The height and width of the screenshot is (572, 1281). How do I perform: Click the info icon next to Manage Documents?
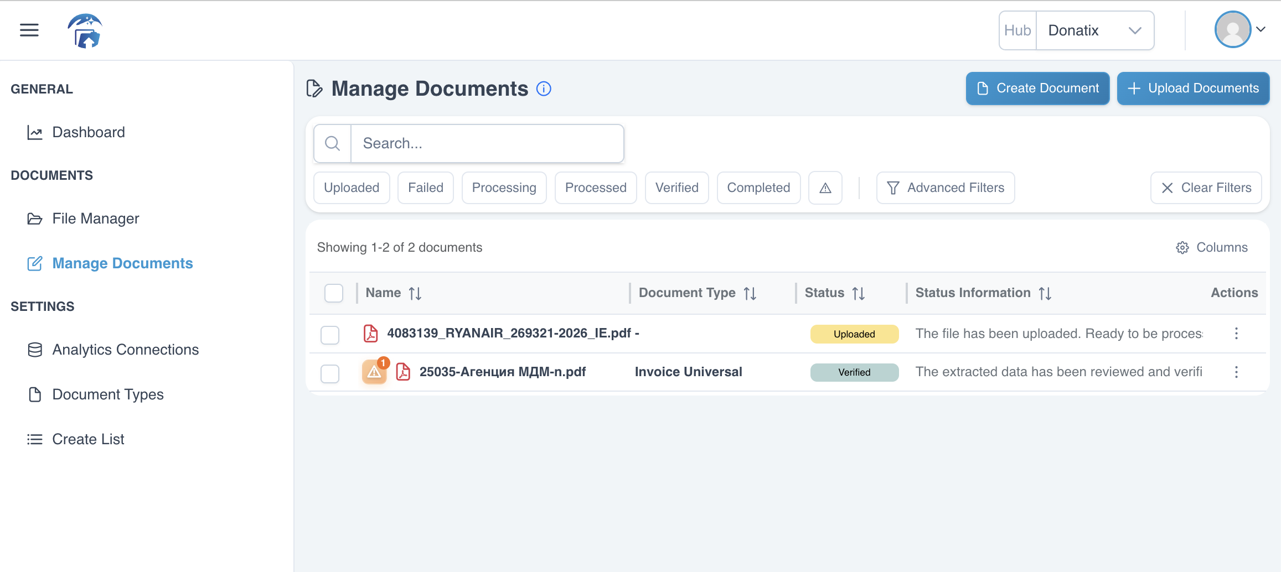tap(544, 89)
